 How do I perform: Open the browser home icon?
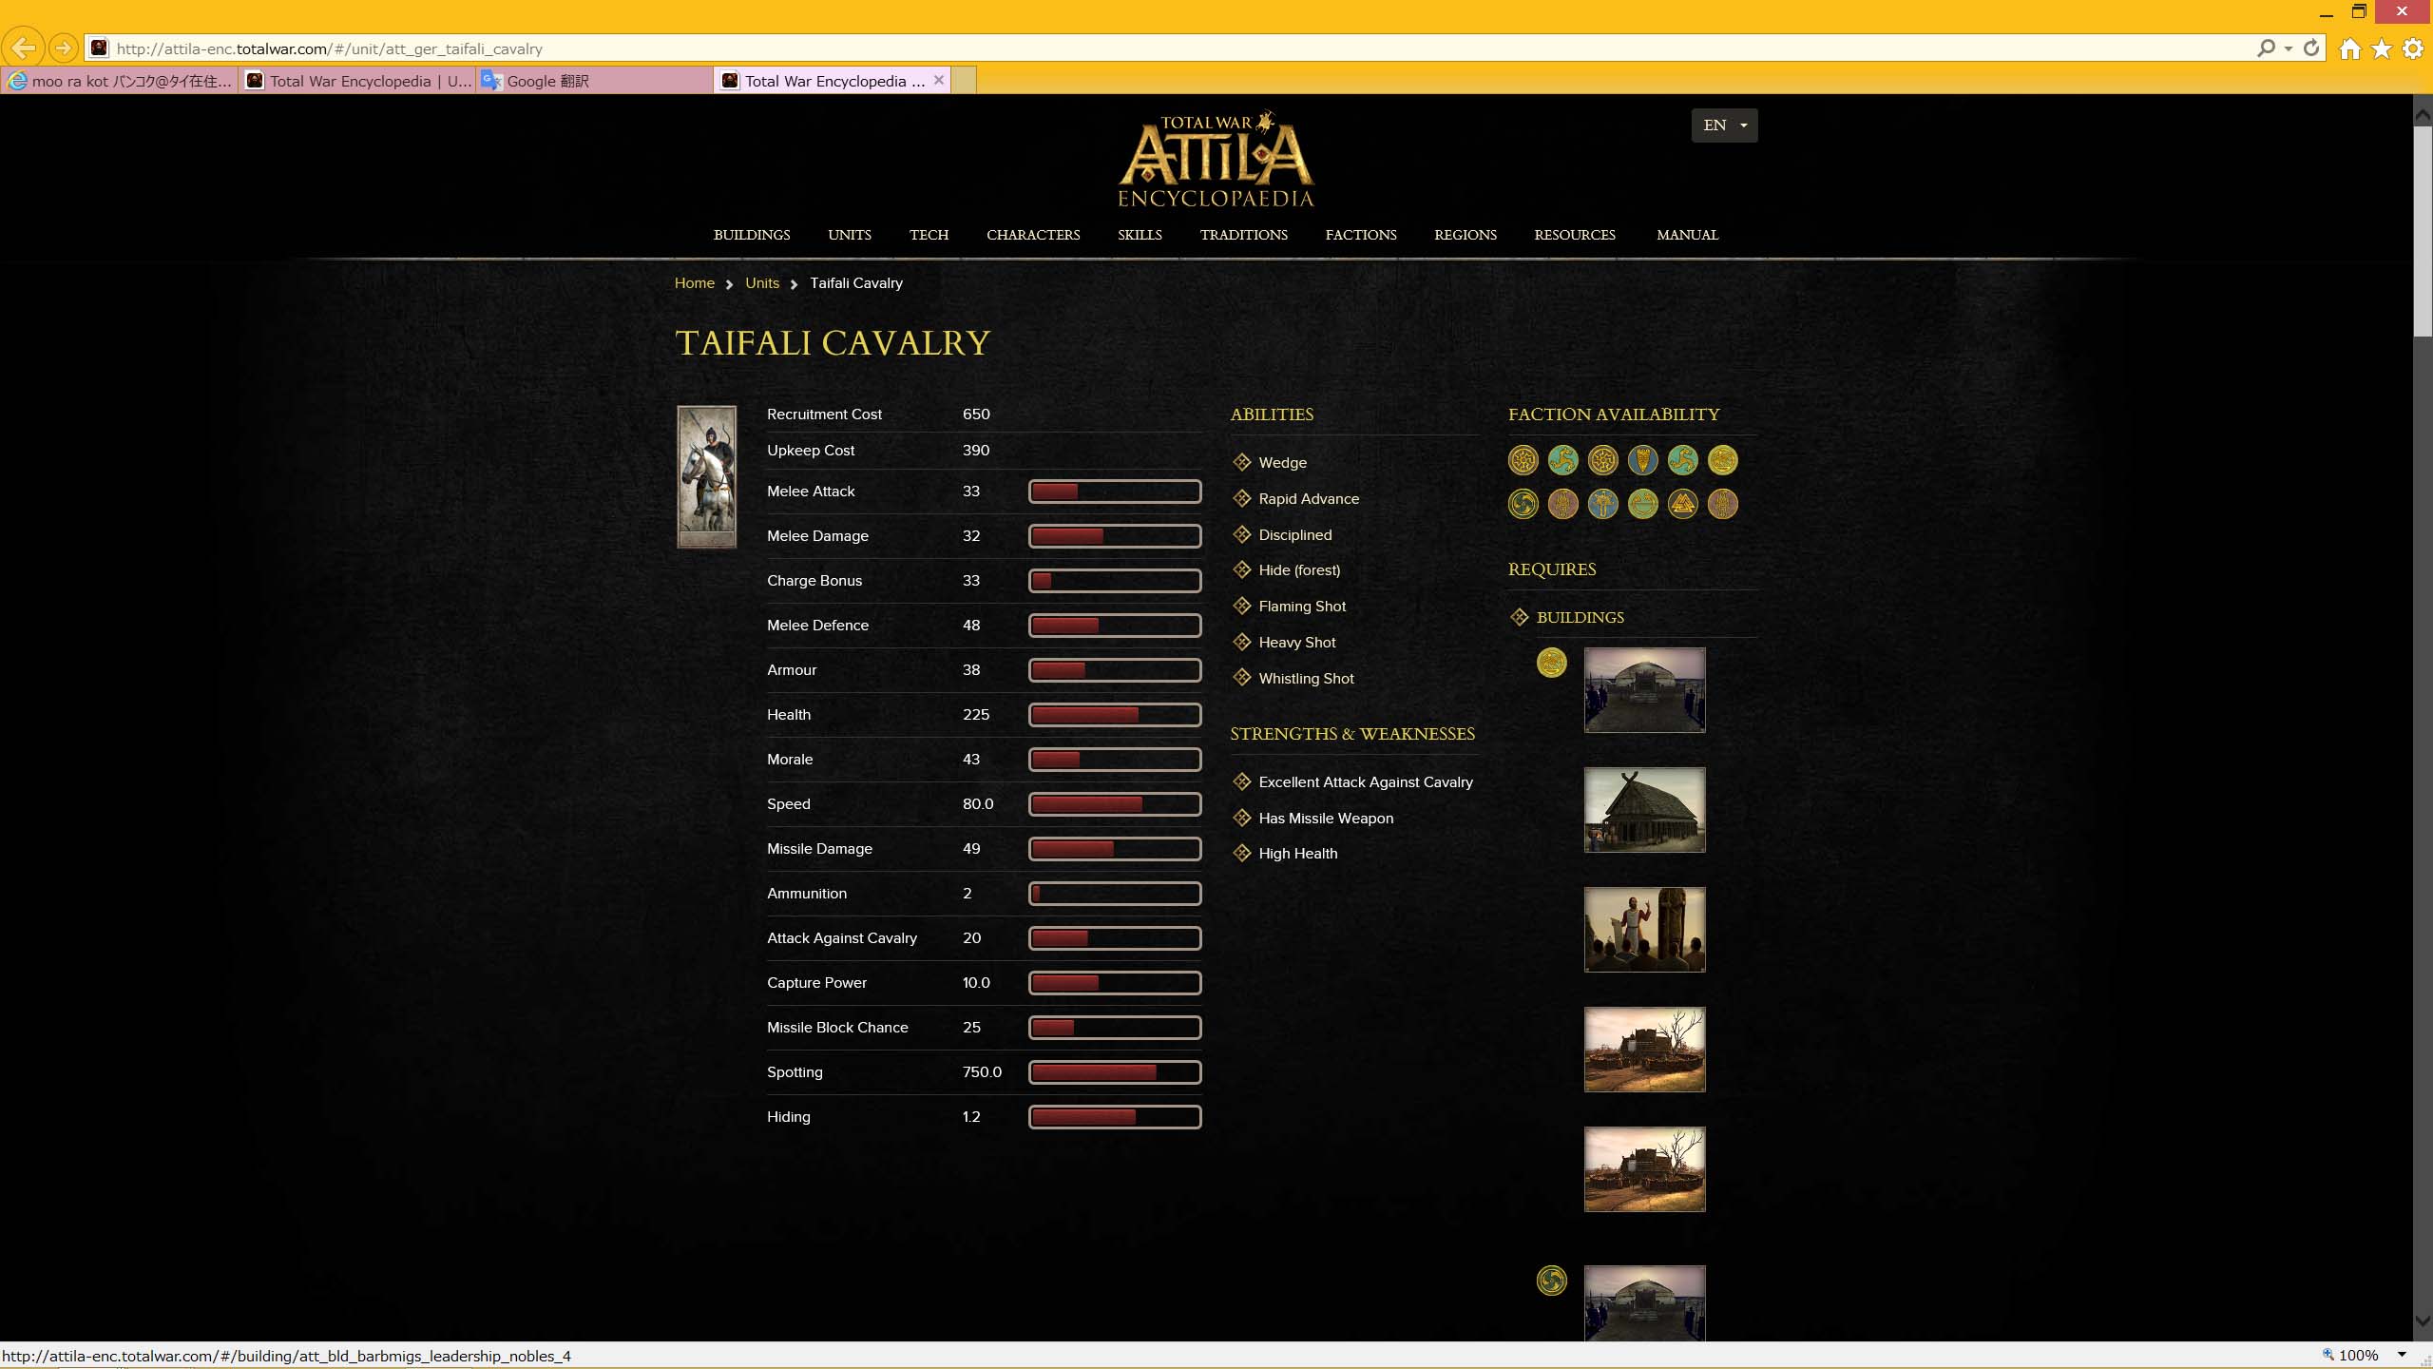[2350, 48]
